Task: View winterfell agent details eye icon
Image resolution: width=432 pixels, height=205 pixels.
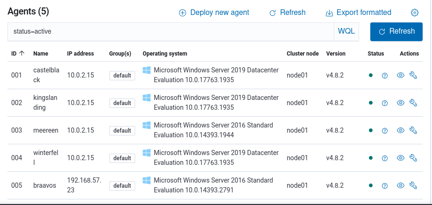Action: click(400, 158)
